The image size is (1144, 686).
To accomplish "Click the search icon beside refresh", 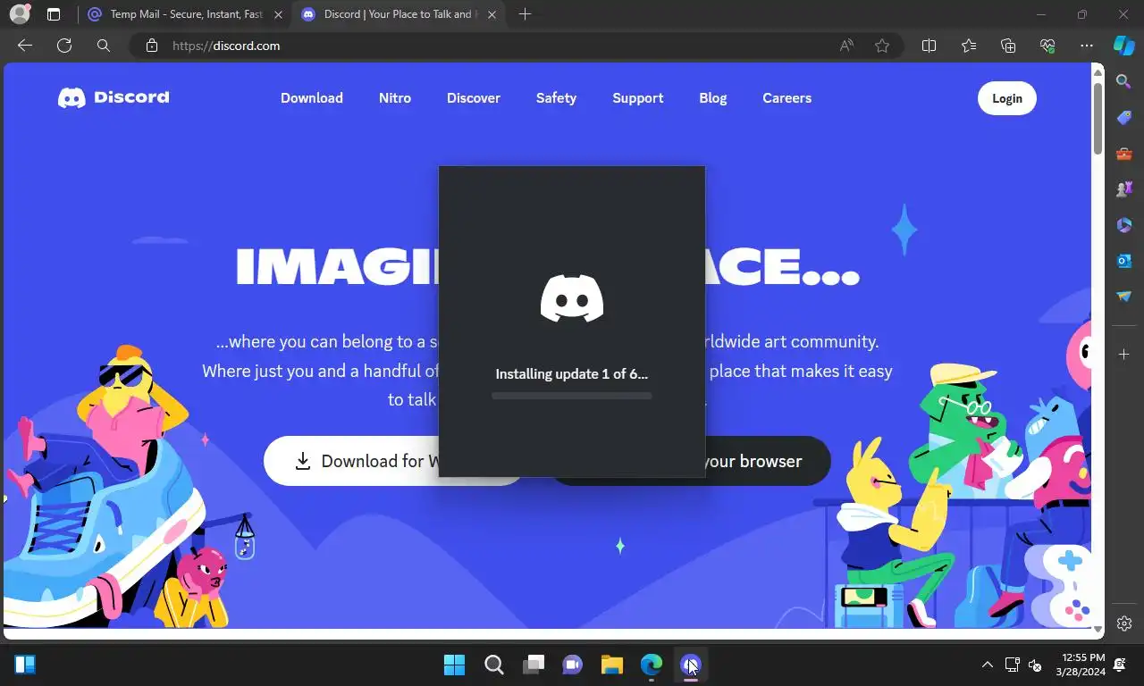I will [104, 46].
